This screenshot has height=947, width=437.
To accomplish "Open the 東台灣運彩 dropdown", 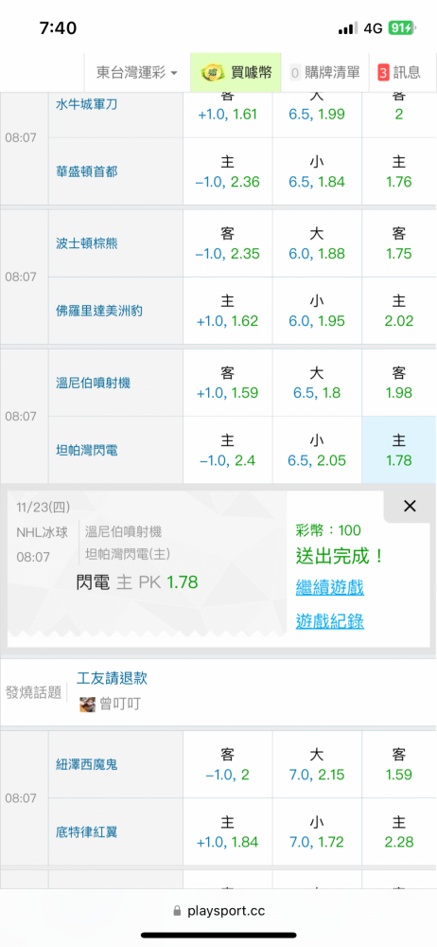I will pos(137,73).
